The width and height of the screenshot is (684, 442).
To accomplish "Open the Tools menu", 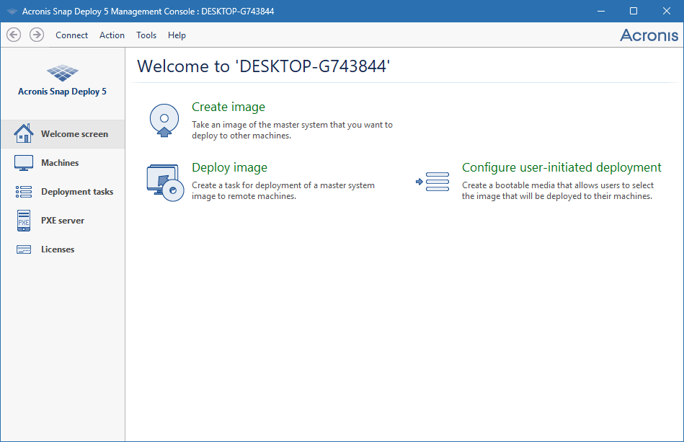I will click(x=146, y=35).
